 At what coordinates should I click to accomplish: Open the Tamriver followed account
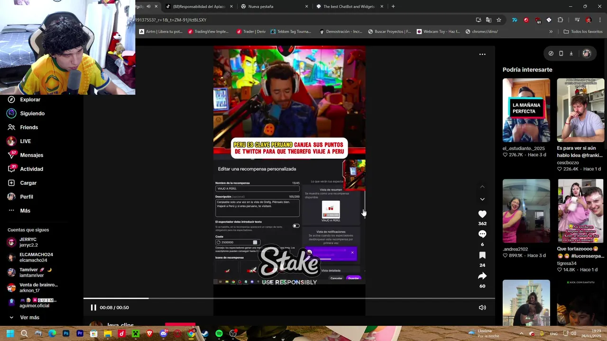coord(29,272)
